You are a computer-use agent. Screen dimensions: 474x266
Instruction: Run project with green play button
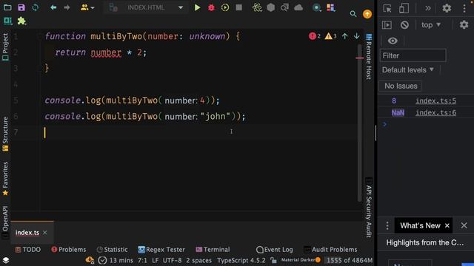coord(198,7)
